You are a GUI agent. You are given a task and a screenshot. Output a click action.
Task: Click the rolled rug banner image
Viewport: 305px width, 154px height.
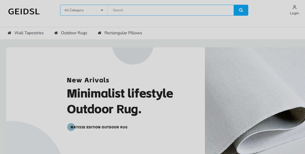click(255, 101)
